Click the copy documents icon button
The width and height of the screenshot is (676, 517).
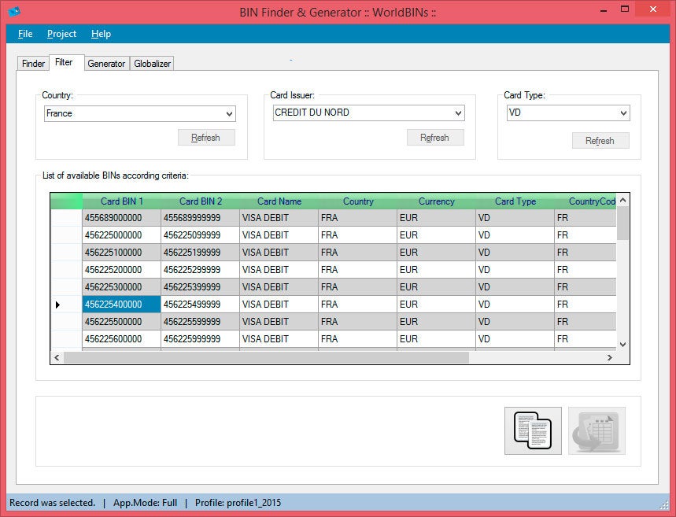pos(533,430)
